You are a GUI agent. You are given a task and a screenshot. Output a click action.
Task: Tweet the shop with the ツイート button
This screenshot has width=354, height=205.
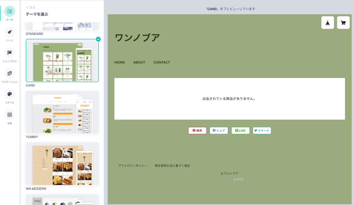262,130
